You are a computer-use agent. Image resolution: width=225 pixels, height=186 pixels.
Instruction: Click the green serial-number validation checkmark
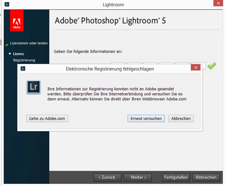pos(212,66)
